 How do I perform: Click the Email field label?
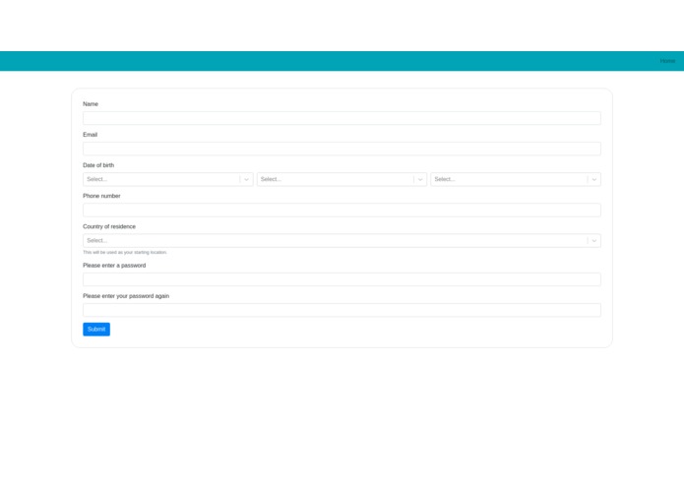[90, 135]
